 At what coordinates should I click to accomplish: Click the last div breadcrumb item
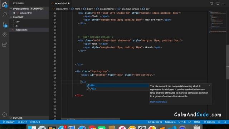[x=148, y=9]
